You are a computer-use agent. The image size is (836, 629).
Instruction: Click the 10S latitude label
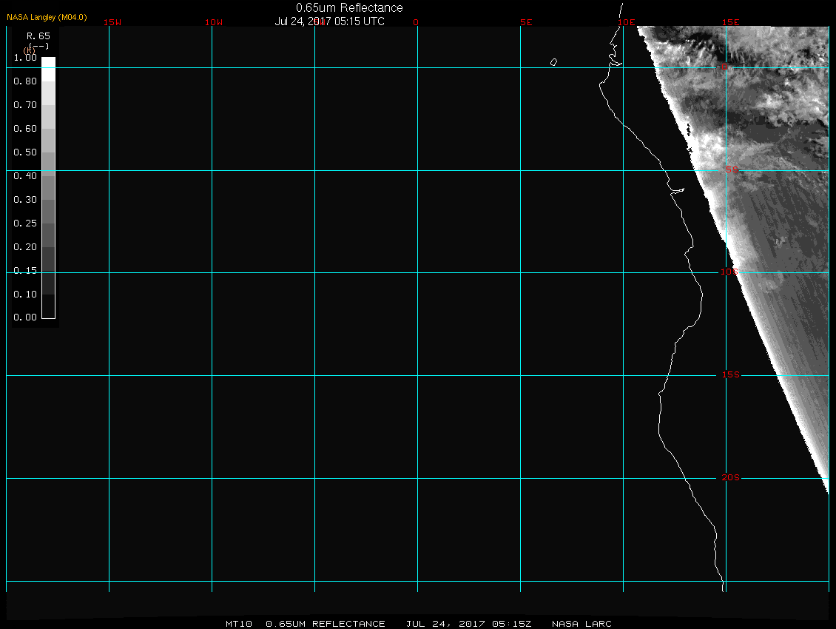pyautogui.click(x=729, y=272)
